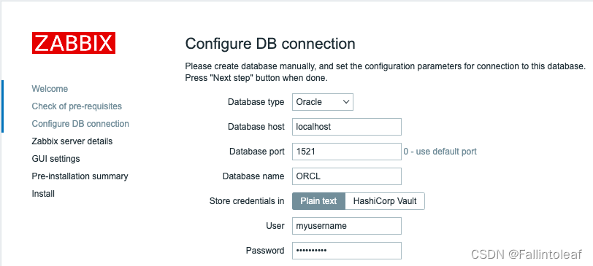Click Pre-installation summary step

point(80,176)
